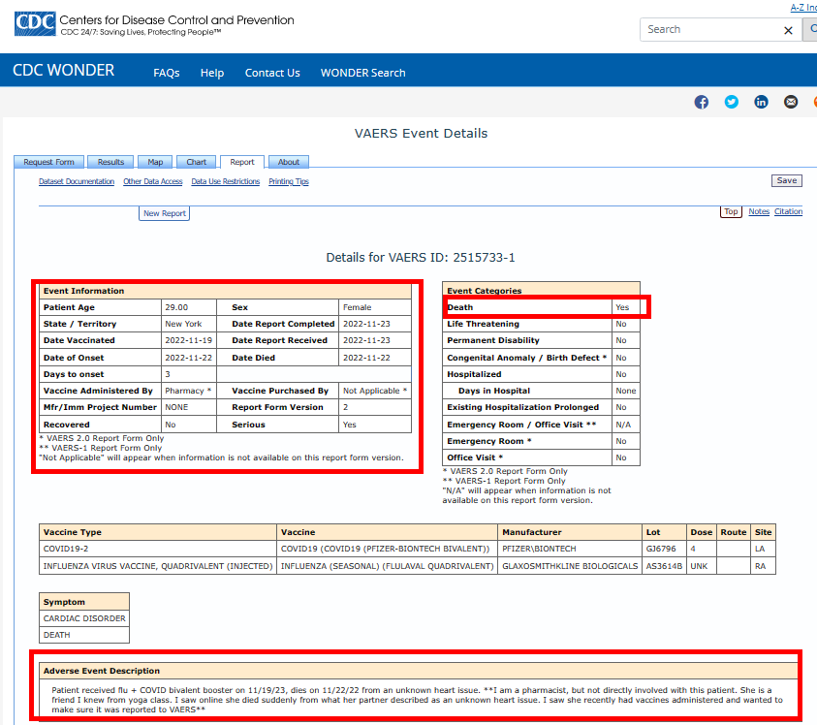Select the Adverse Event Description header
This screenshot has height=725, width=817.
click(x=419, y=671)
